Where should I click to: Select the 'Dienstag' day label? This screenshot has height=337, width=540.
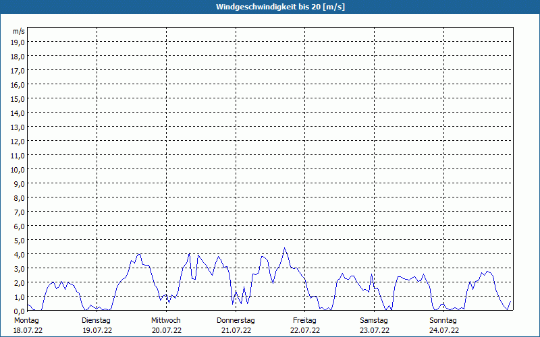[97, 320]
